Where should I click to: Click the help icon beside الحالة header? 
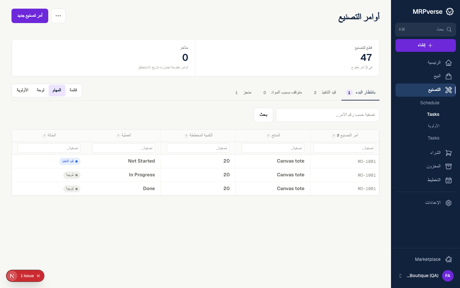[44, 136]
